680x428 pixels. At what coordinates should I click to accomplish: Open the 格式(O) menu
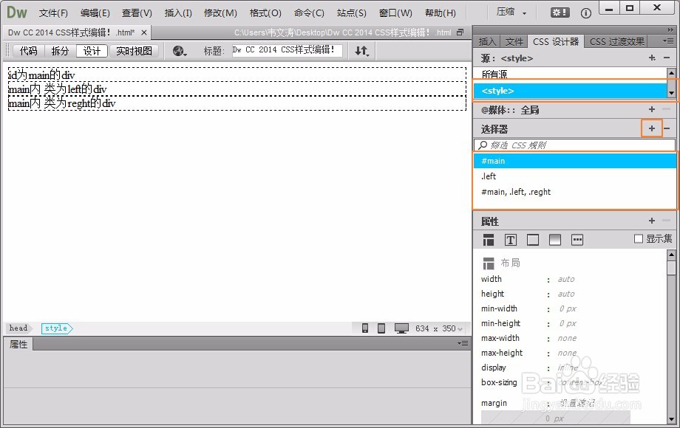tap(265, 13)
